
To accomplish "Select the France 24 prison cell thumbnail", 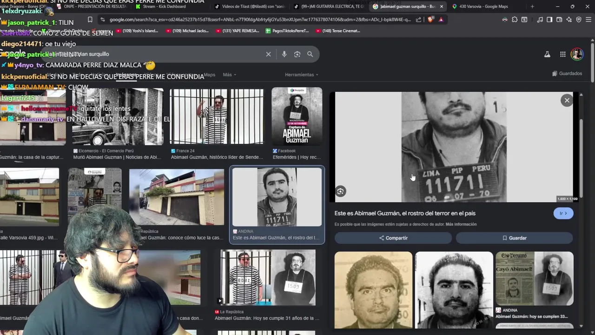I will point(217,116).
